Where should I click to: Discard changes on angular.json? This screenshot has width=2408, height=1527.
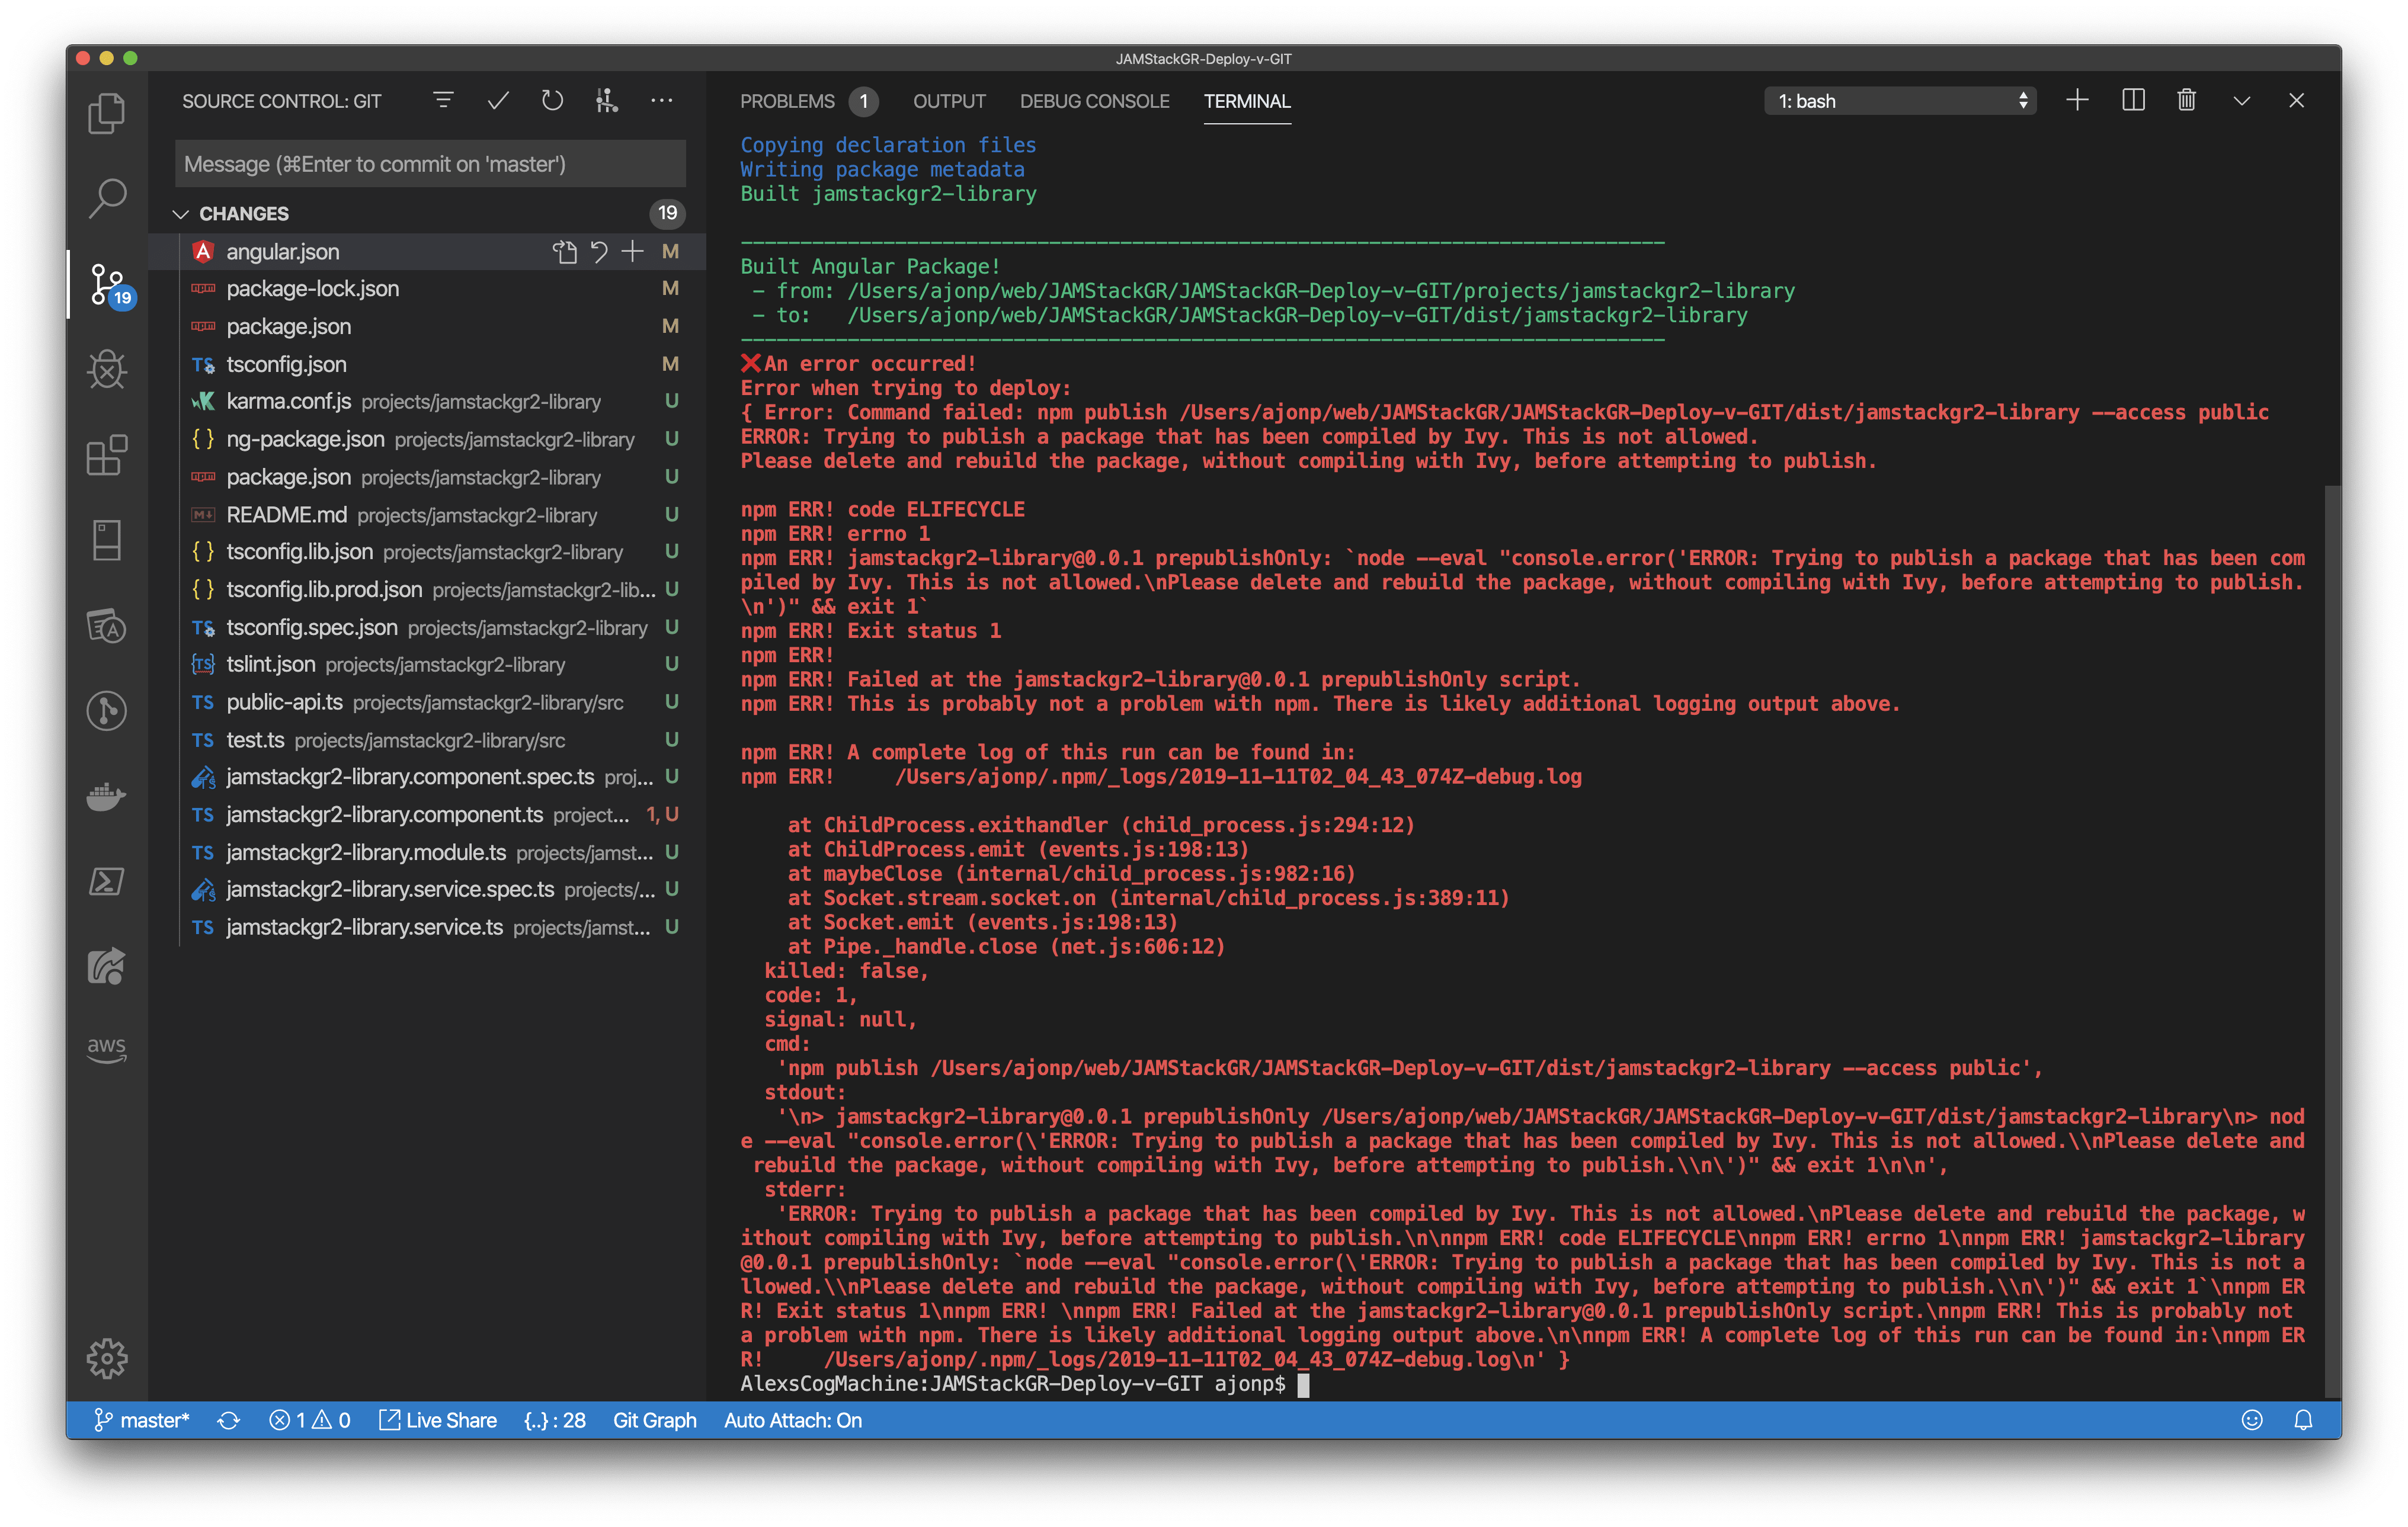(x=599, y=252)
